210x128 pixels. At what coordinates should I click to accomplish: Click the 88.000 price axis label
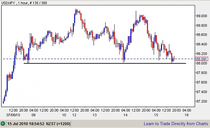coord(202,63)
